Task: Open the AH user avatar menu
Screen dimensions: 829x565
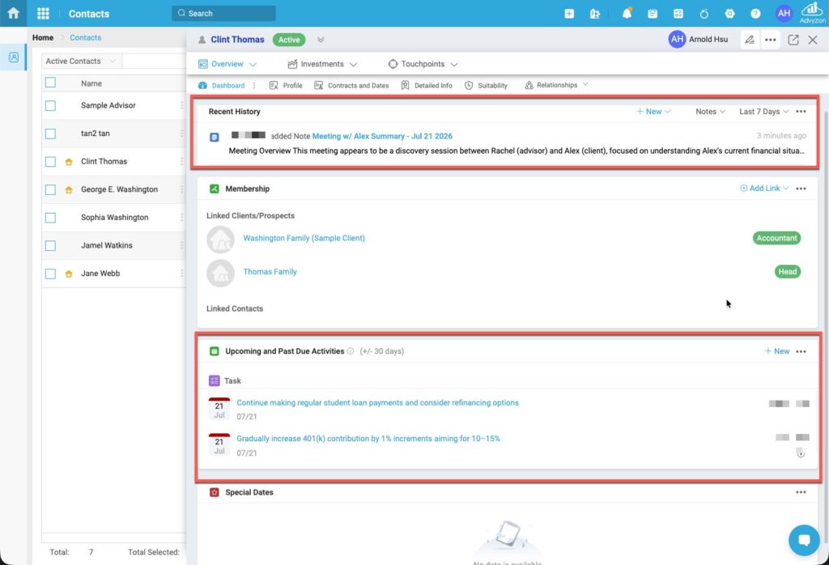Action: [784, 13]
